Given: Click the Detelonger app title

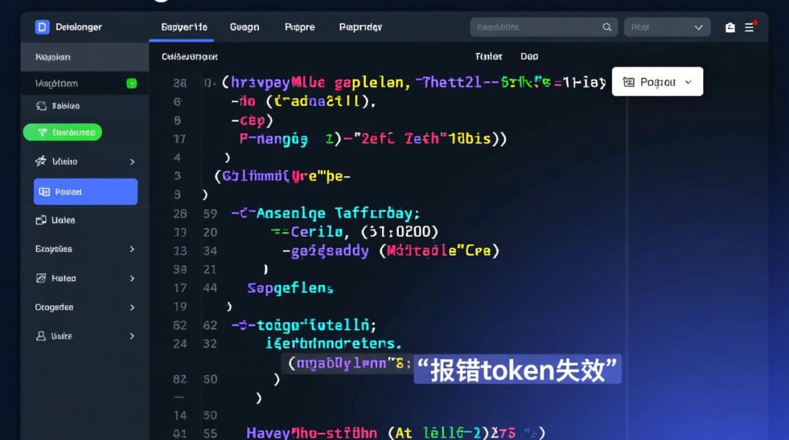Looking at the screenshot, I should (x=79, y=27).
